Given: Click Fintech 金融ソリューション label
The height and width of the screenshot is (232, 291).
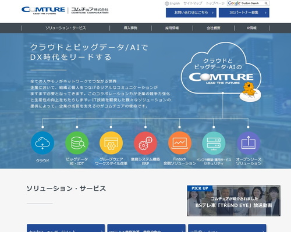Looking at the screenshot, I should [180, 161].
